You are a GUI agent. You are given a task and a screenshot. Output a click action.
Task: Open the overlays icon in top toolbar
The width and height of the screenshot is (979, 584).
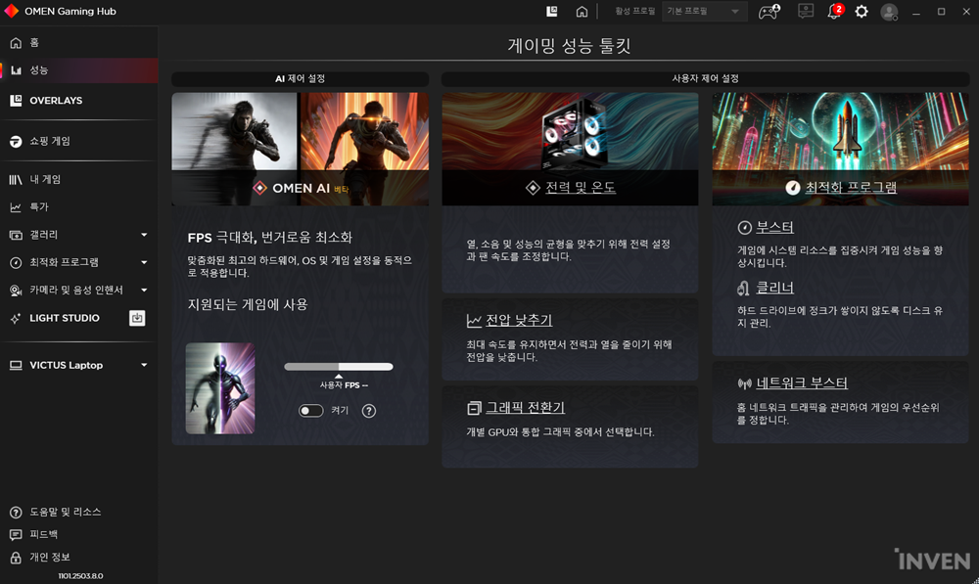552,11
